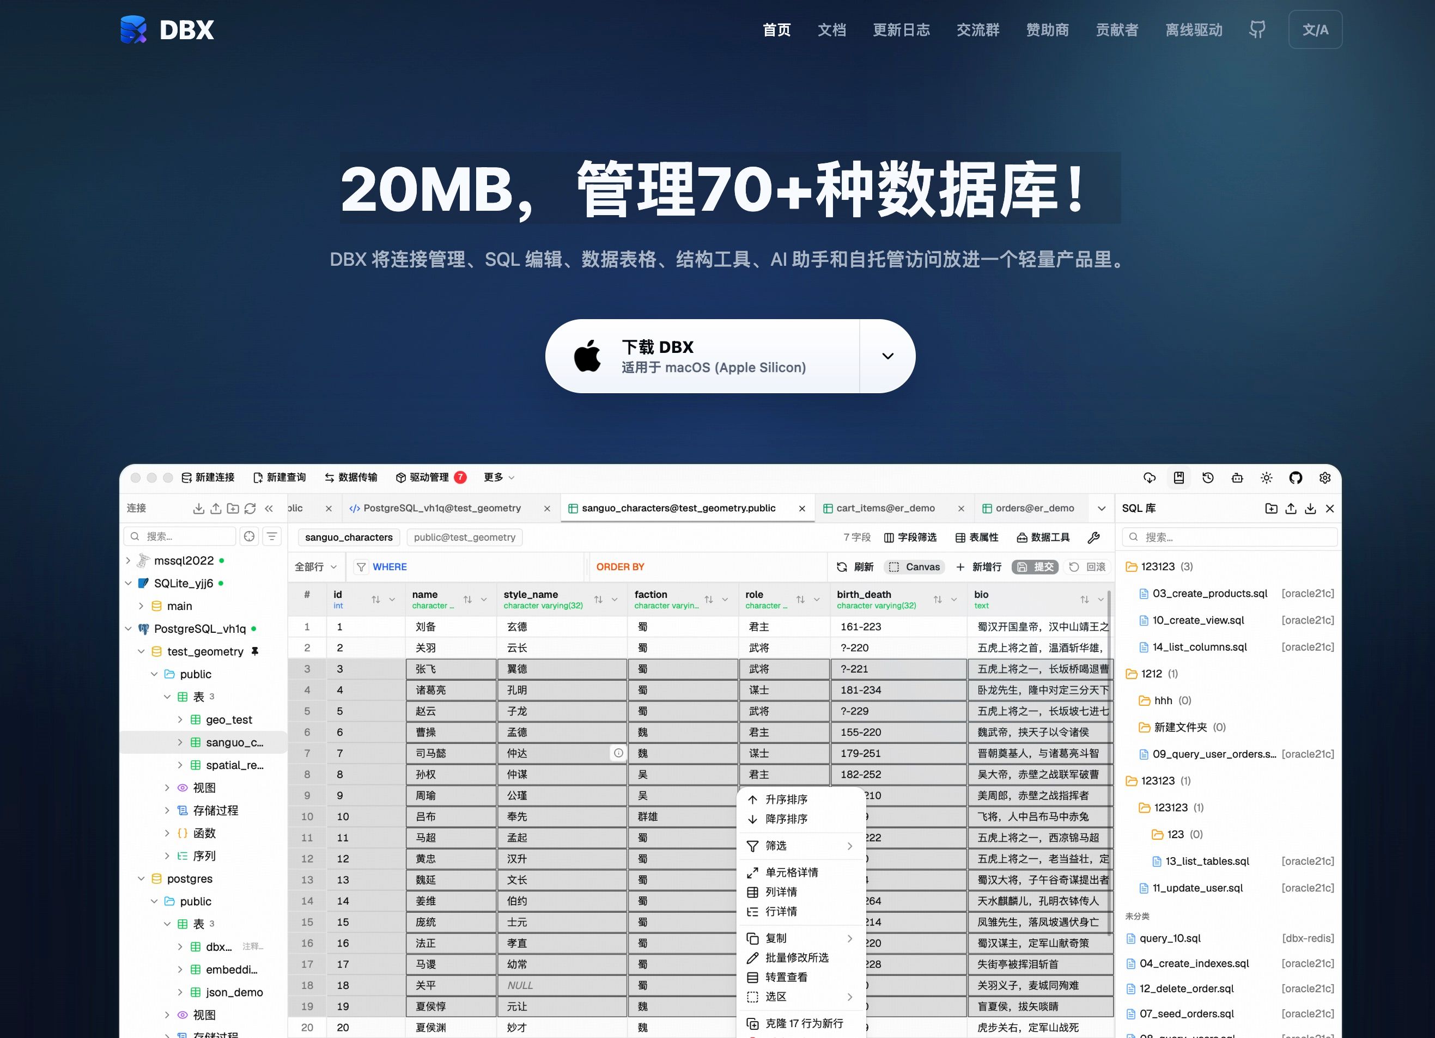Screen dimensions: 1435x1038
Task: Click the 新建查询 button
Action: (279, 478)
